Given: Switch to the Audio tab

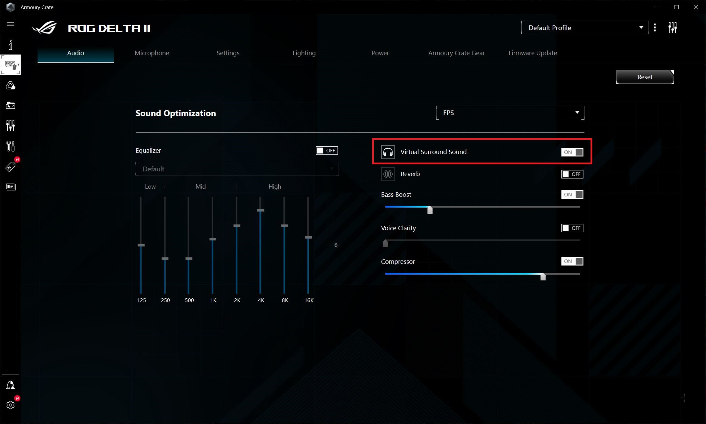Looking at the screenshot, I should (76, 53).
